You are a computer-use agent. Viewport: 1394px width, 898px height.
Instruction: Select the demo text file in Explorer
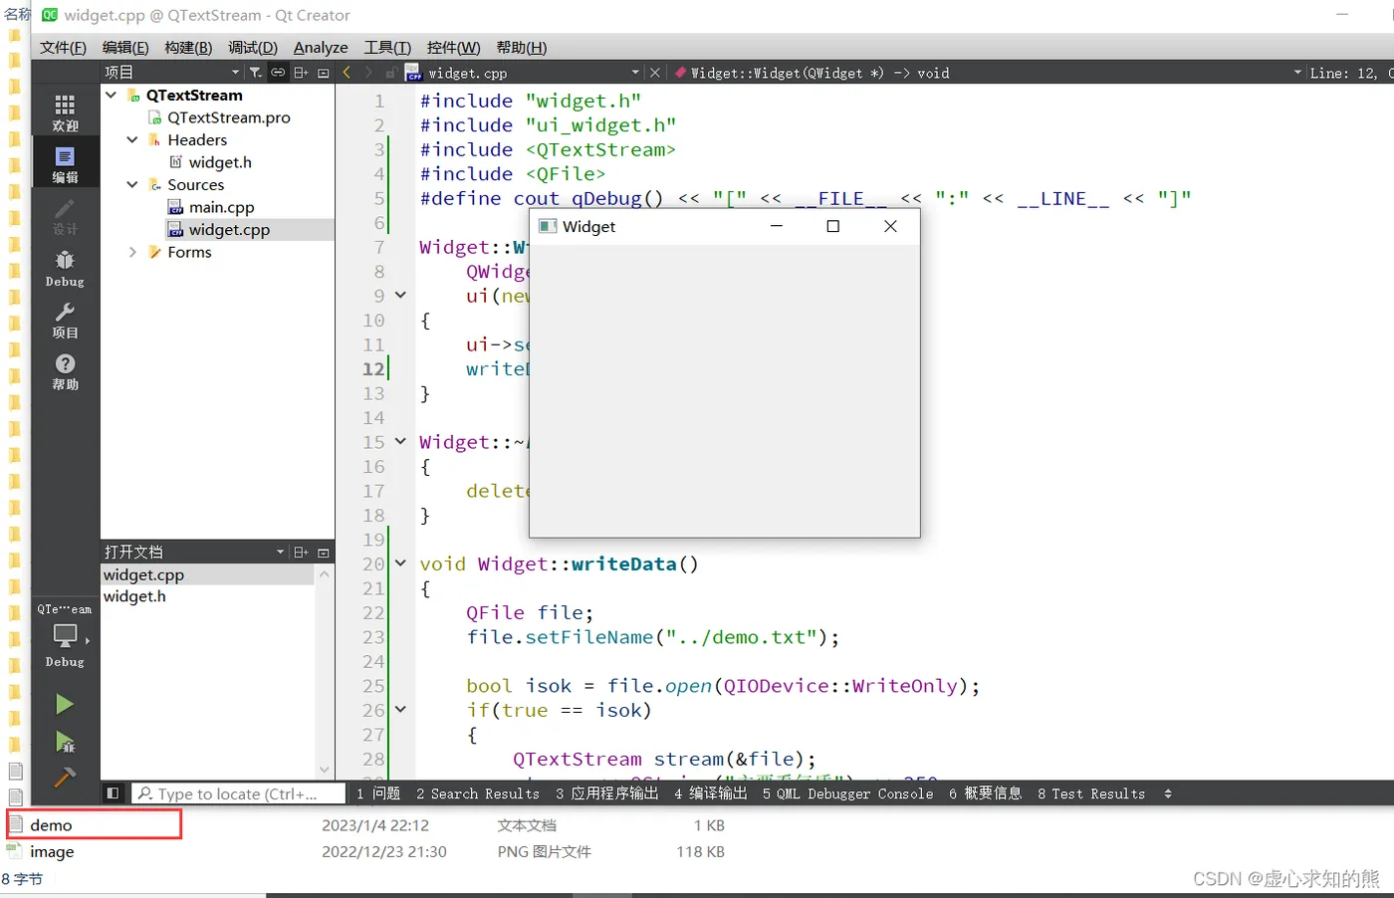(51, 825)
